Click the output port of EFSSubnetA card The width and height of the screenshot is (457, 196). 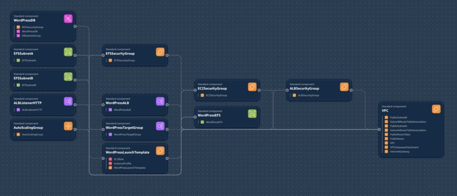point(75,55)
